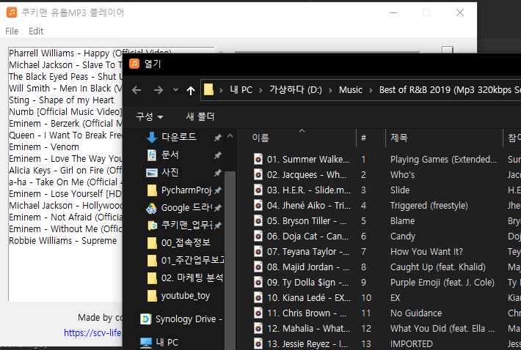Select file 11. Chris Brown
521x350 pixels.
(x=302, y=313)
